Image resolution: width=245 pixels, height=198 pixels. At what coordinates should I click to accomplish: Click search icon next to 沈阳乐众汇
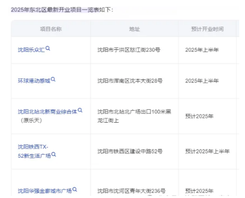click(x=48, y=48)
